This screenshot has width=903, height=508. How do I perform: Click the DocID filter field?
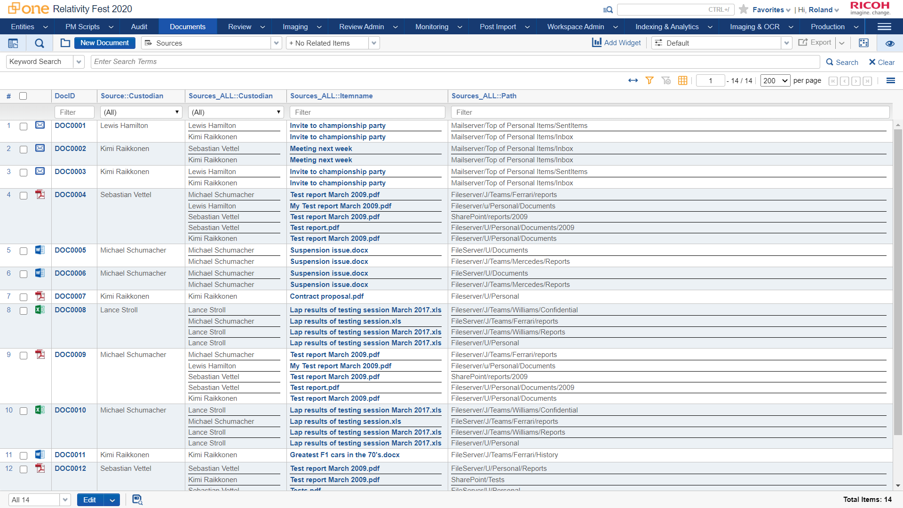pyautogui.click(x=74, y=112)
